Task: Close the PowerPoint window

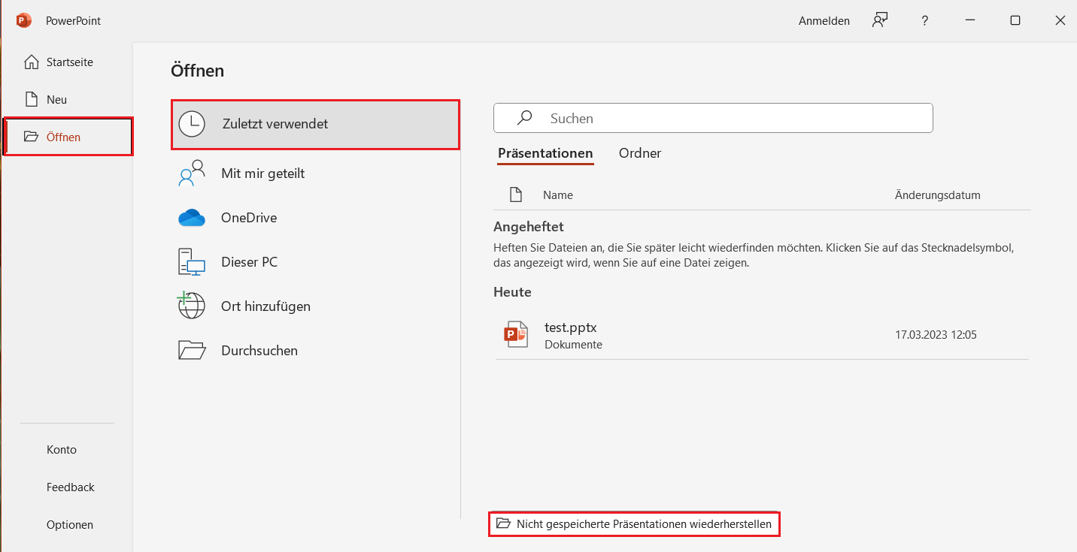Action: point(1060,20)
